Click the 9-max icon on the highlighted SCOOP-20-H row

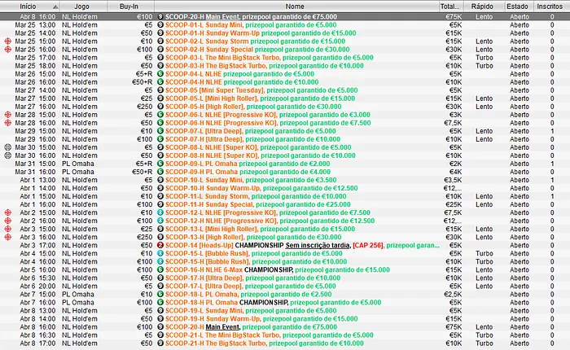coord(160,17)
